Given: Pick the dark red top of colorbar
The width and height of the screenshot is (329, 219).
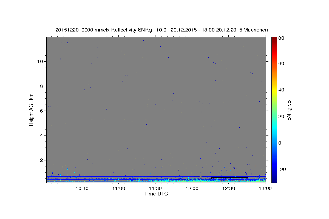Looking at the screenshot, I should click(x=274, y=39).
